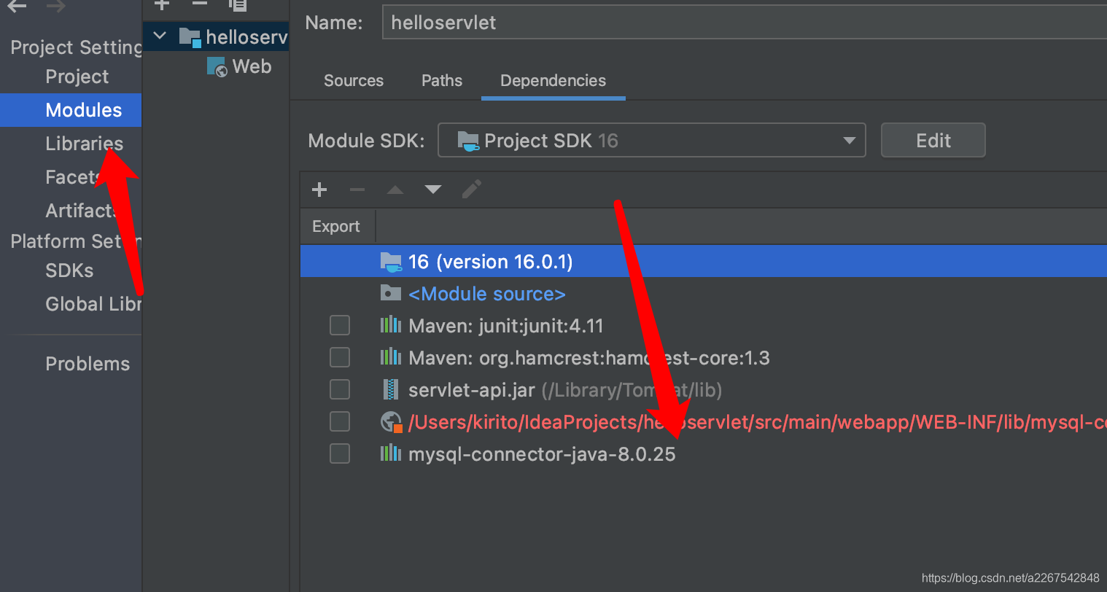Click the library icon beside mysql-connector-java-8.0.25
The width and height of the screenshot is (1107, 592).
[391, 453]
